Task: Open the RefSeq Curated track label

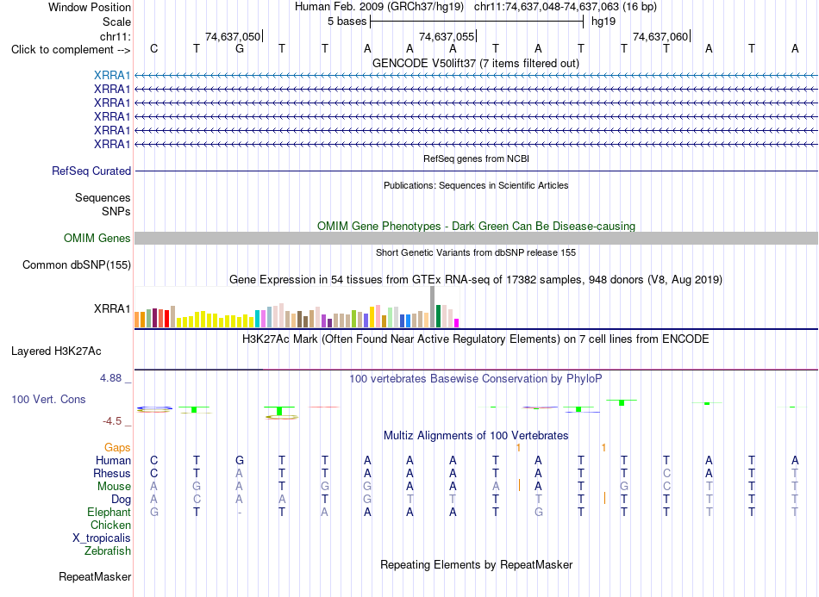Action: (91, 171)
